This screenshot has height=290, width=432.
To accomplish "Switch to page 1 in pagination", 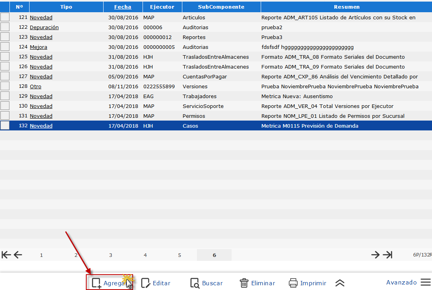I will tap(41, 255).
